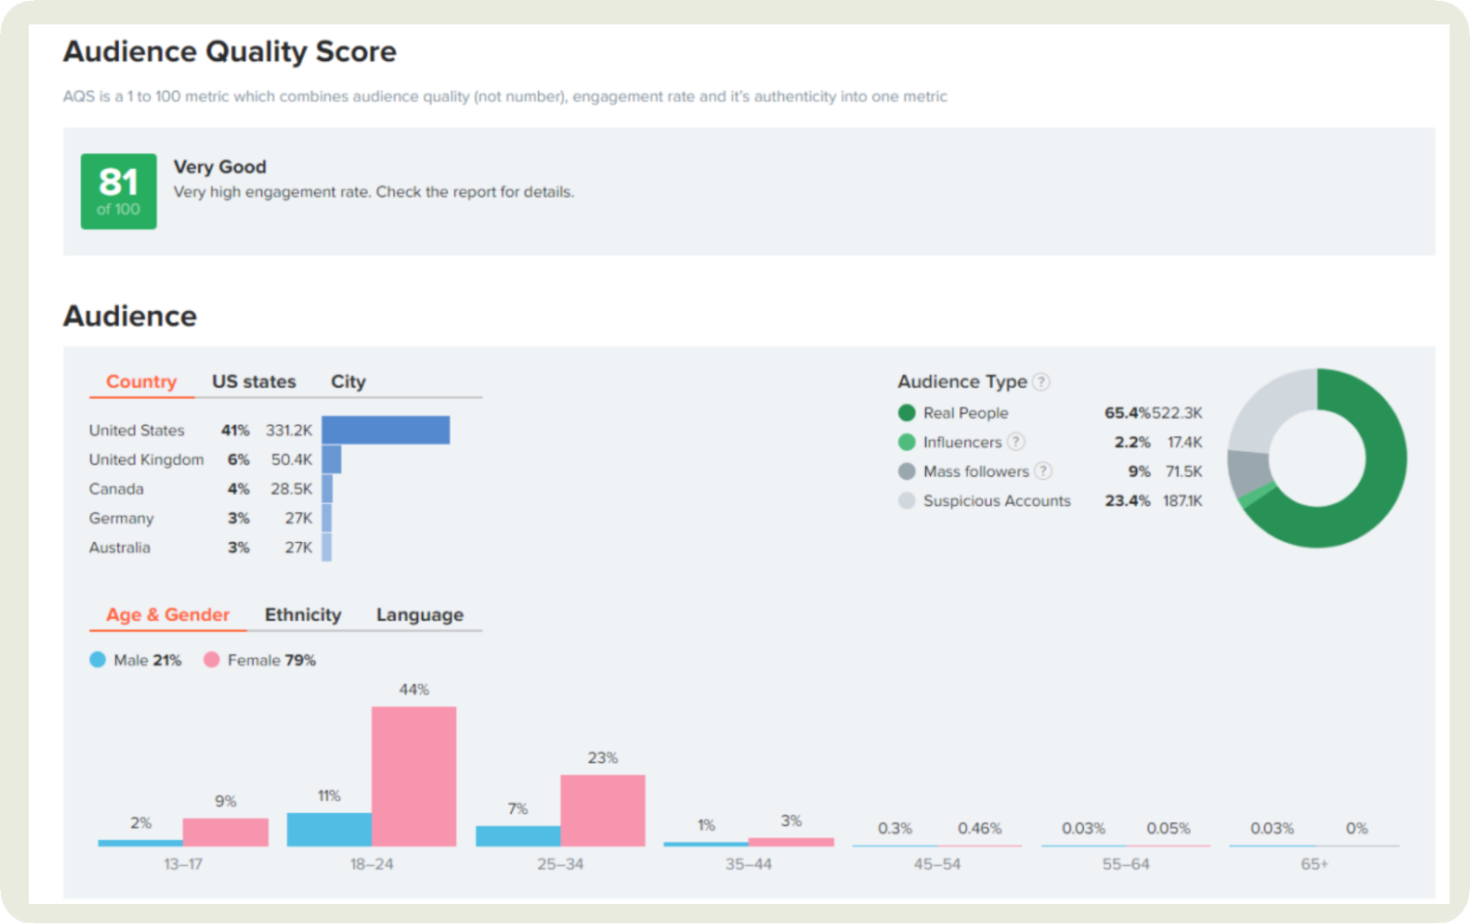1470x924 pixels.
Task: Open the Language tab
Action: (x=420, y=615)
